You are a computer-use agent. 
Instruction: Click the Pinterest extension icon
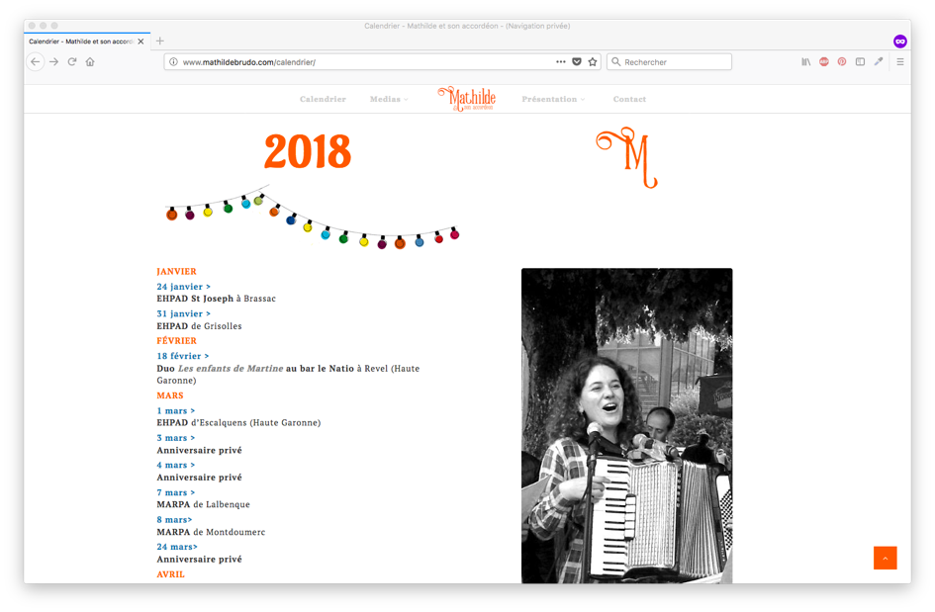point(842,62)
